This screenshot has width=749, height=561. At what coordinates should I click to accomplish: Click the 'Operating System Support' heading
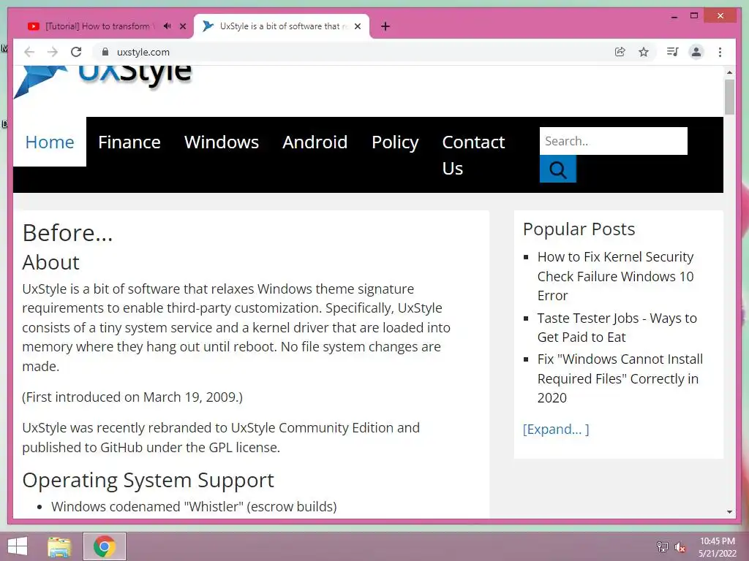[148, 481]
